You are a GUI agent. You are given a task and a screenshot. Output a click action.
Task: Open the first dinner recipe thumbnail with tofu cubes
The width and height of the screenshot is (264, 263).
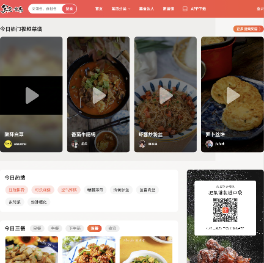(32, 250)
